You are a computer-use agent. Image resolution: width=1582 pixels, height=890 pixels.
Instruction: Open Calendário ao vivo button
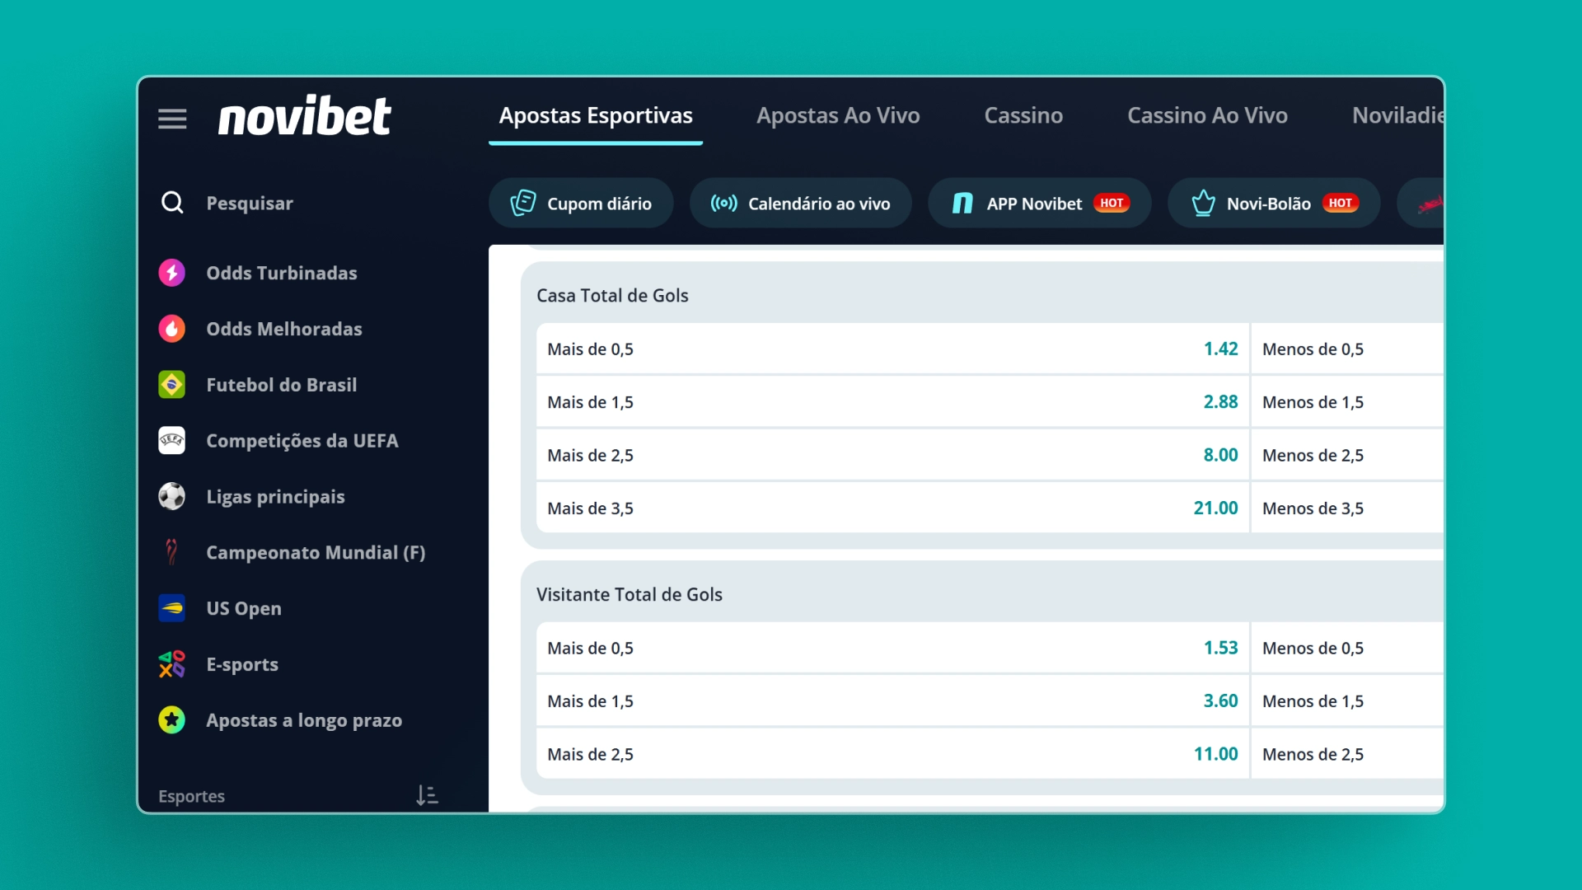pos(800,204)
